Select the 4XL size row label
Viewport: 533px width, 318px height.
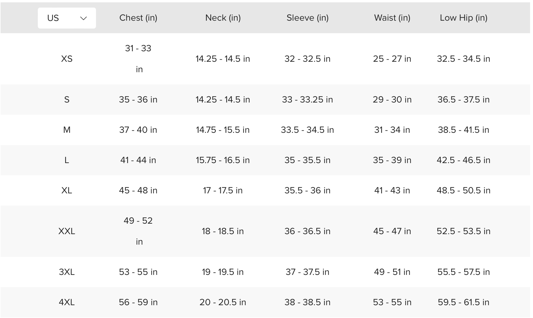[67, 302]
